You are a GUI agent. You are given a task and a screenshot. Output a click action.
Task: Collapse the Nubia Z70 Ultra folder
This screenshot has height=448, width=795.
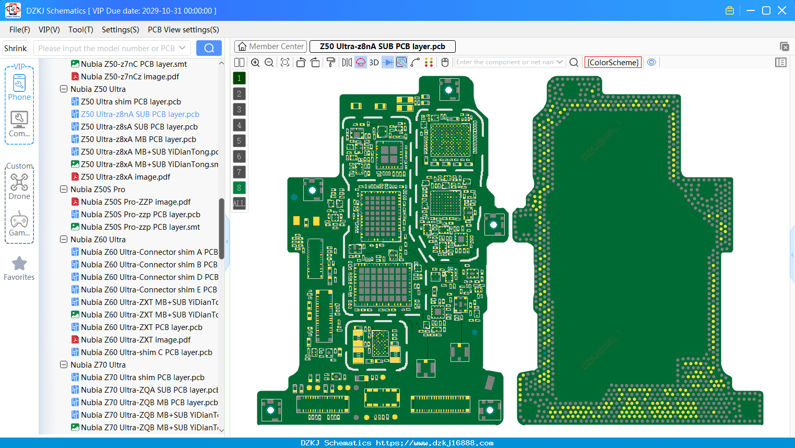(64, 365)
